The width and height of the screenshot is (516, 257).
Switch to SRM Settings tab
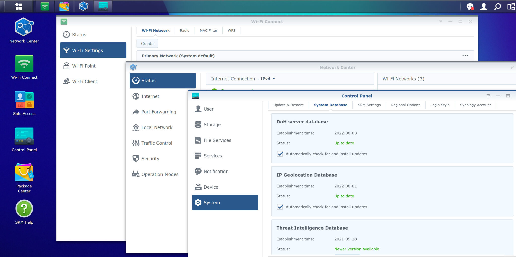tap(369, 105)
